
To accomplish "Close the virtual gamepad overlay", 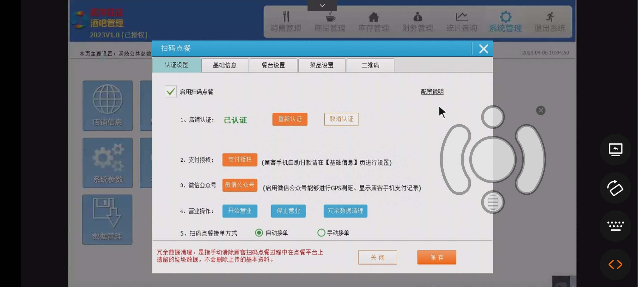I will pos(540,111).
